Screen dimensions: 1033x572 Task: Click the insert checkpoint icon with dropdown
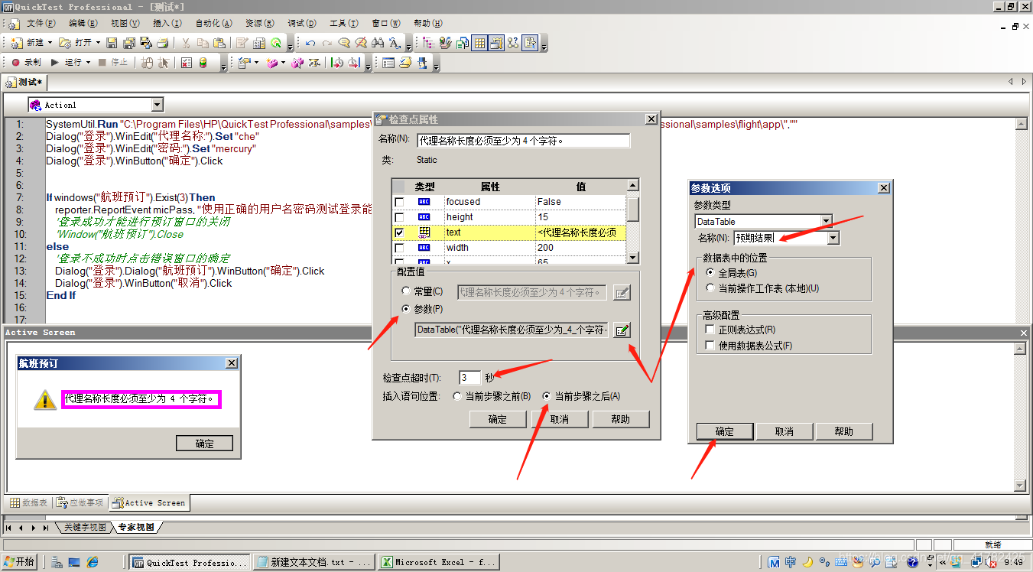coord(245,63)
